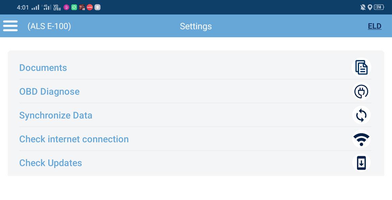Tap the gray stacked-layers notification icon
The height and width of the screenshot is (200, 392).
coord(97,7)
